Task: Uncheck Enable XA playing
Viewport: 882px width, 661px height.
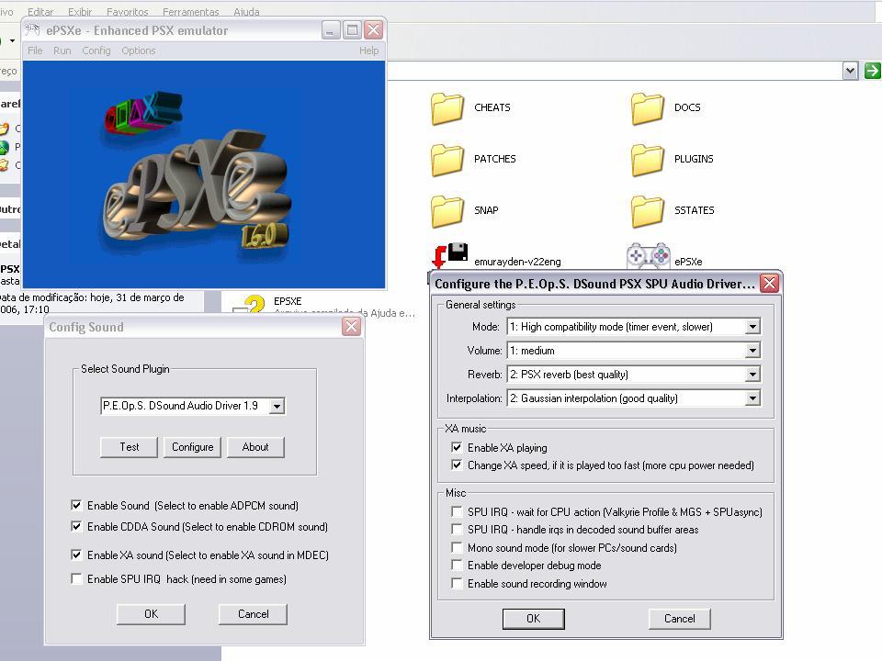Action: 457,447
